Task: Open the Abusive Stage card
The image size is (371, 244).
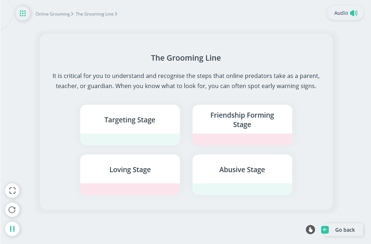Action: tap(242, 170)
